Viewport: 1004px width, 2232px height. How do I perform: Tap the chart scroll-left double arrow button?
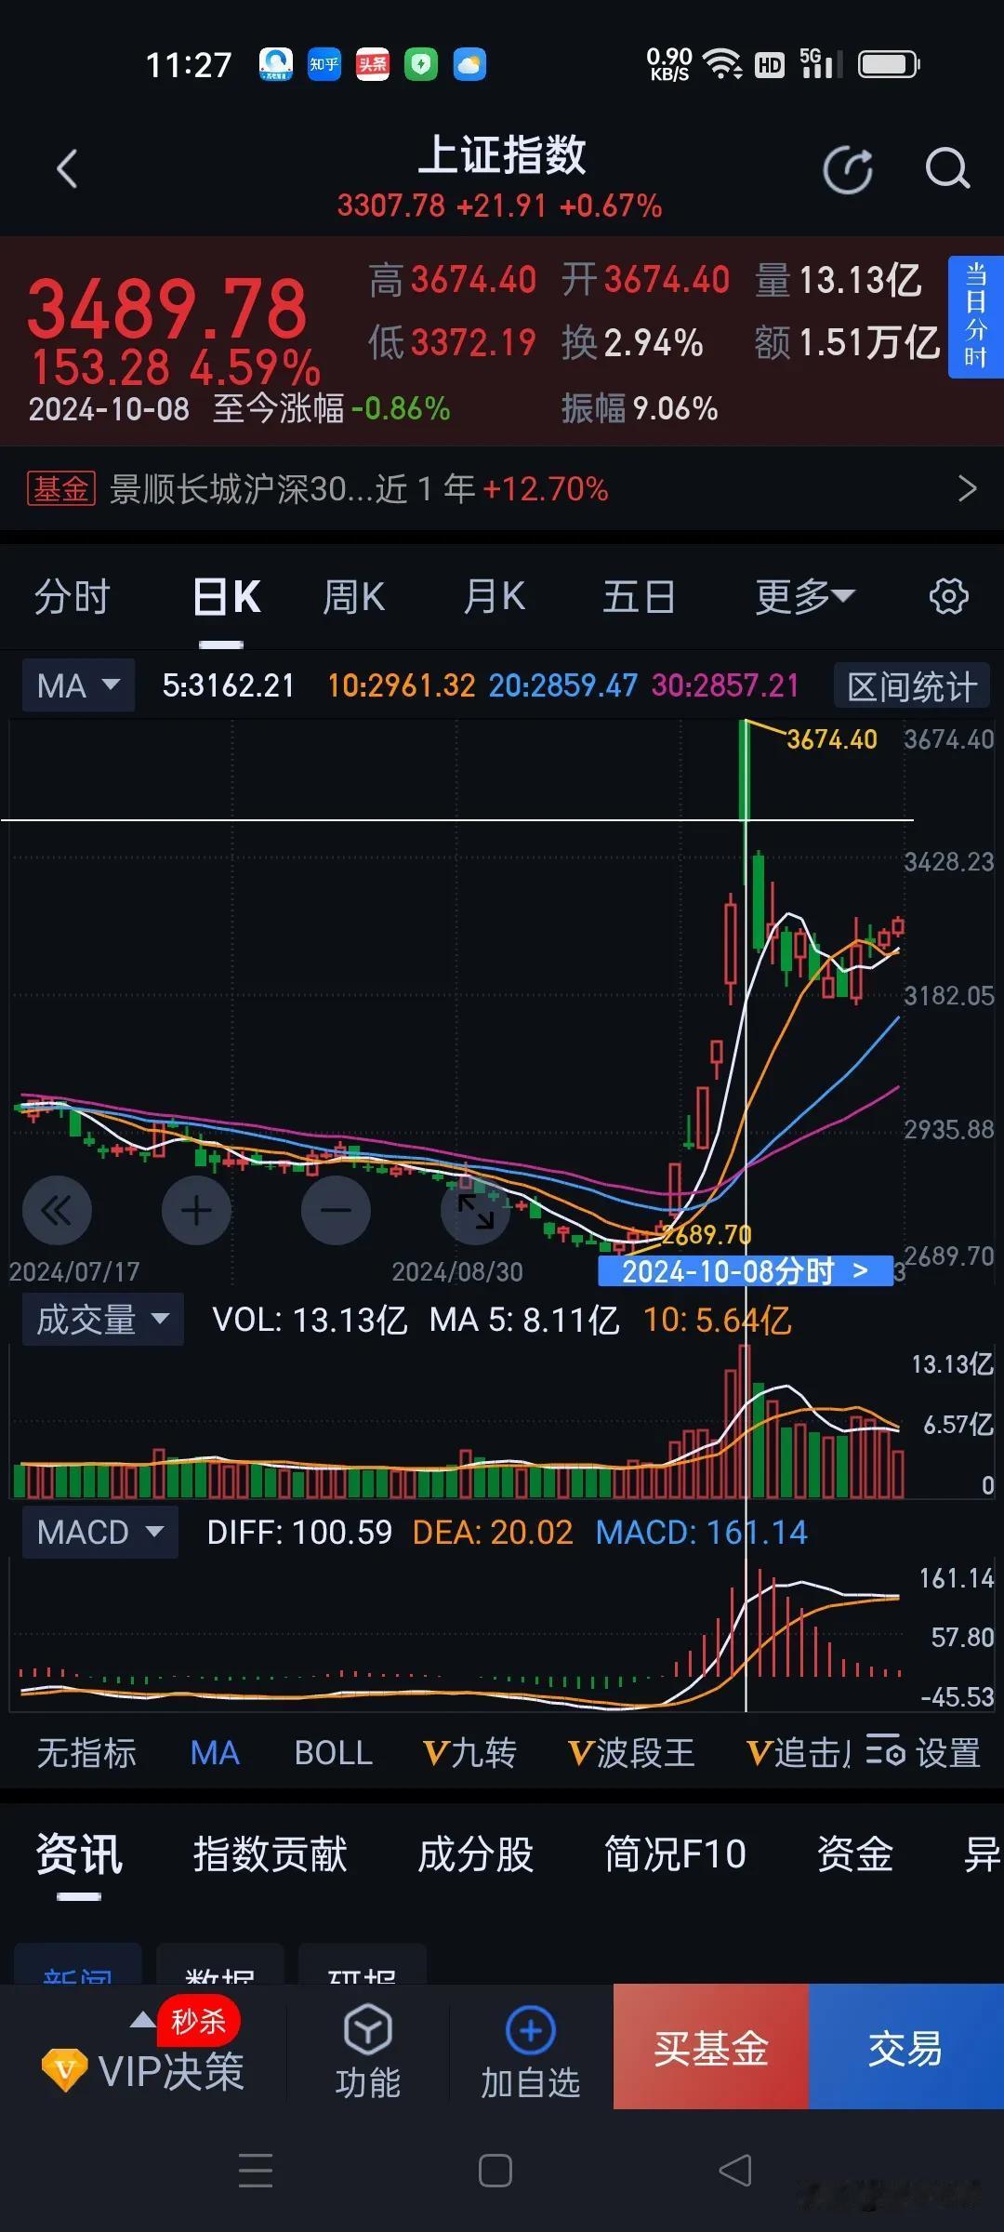click(x=57, y=1210)
